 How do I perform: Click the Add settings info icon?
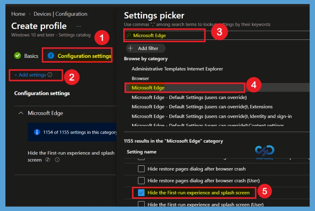[50, 75]
